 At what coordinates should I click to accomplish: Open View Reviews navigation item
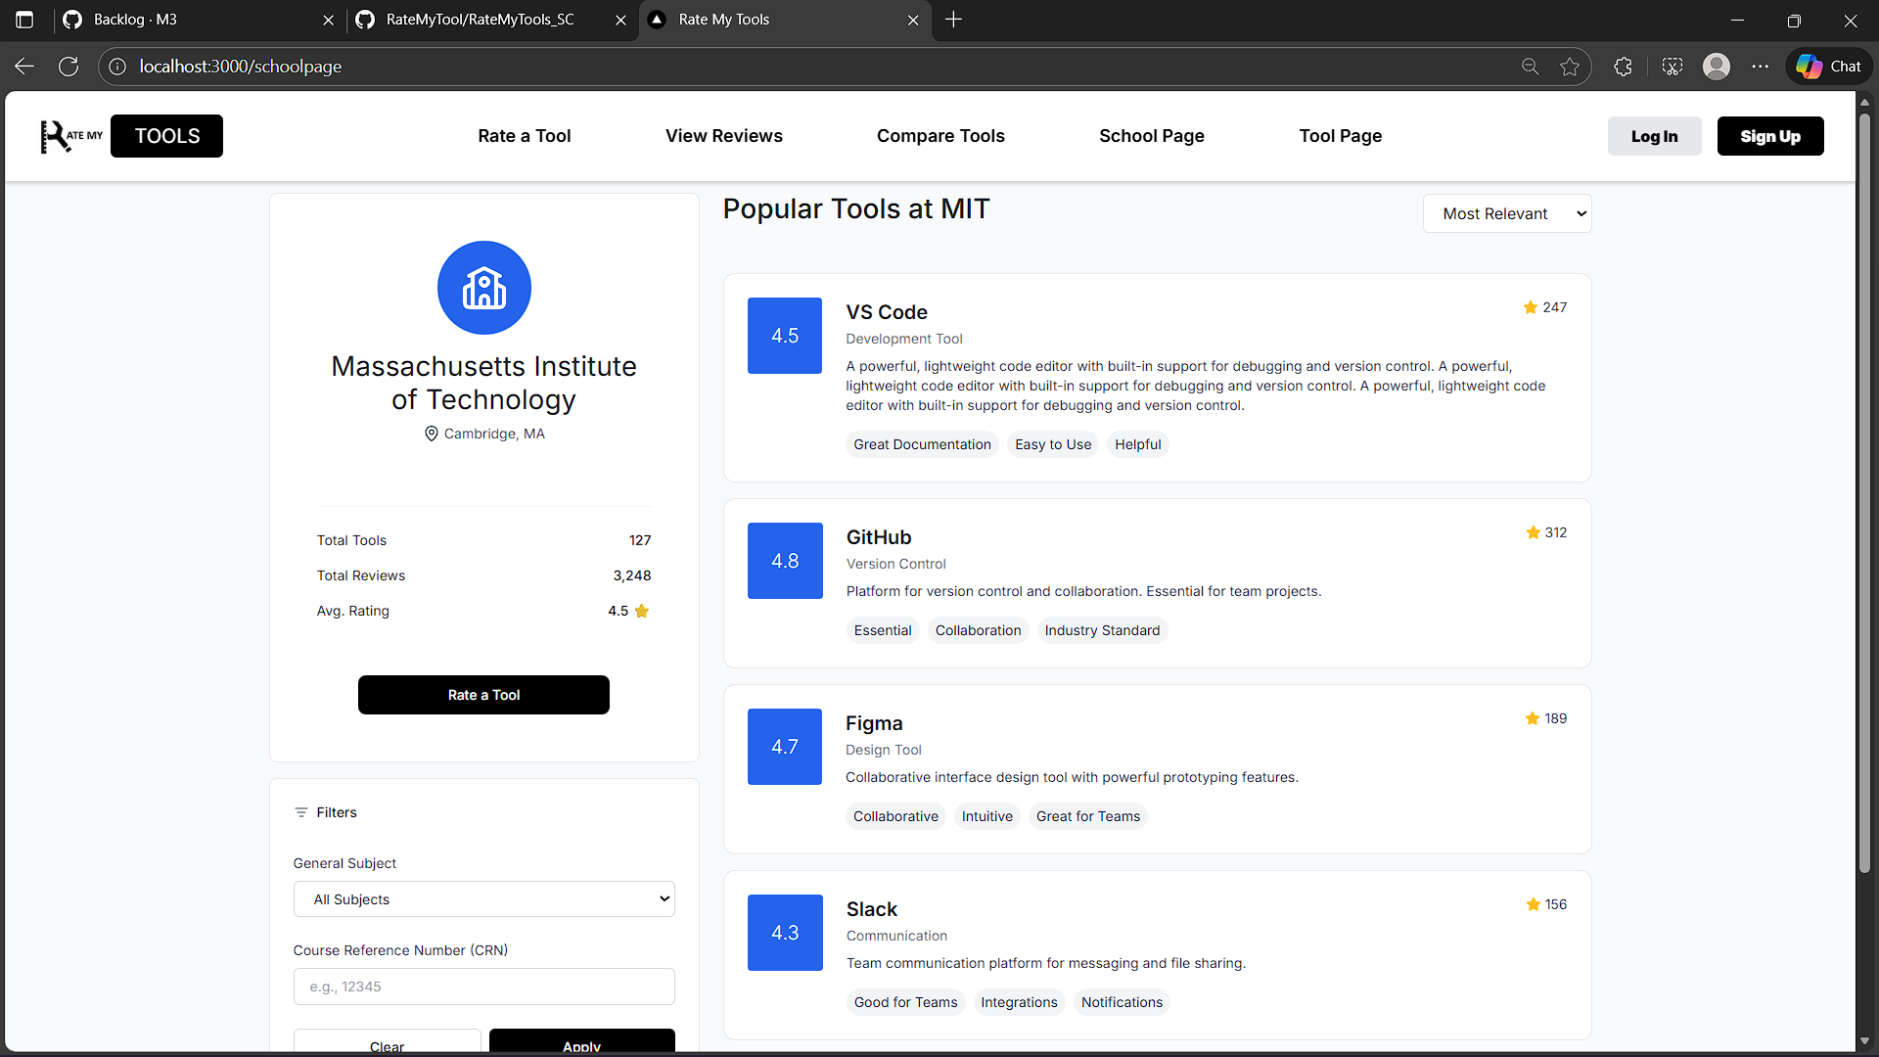tap(723, 136)
